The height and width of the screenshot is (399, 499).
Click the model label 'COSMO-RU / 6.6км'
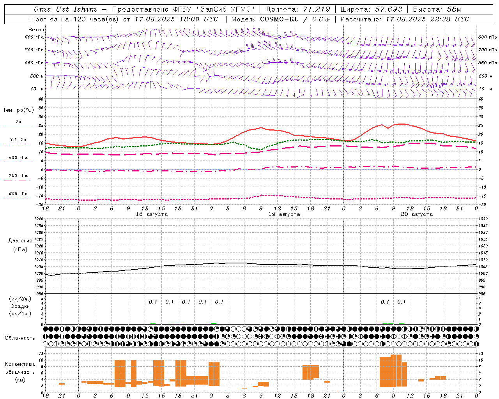point(295,19)
